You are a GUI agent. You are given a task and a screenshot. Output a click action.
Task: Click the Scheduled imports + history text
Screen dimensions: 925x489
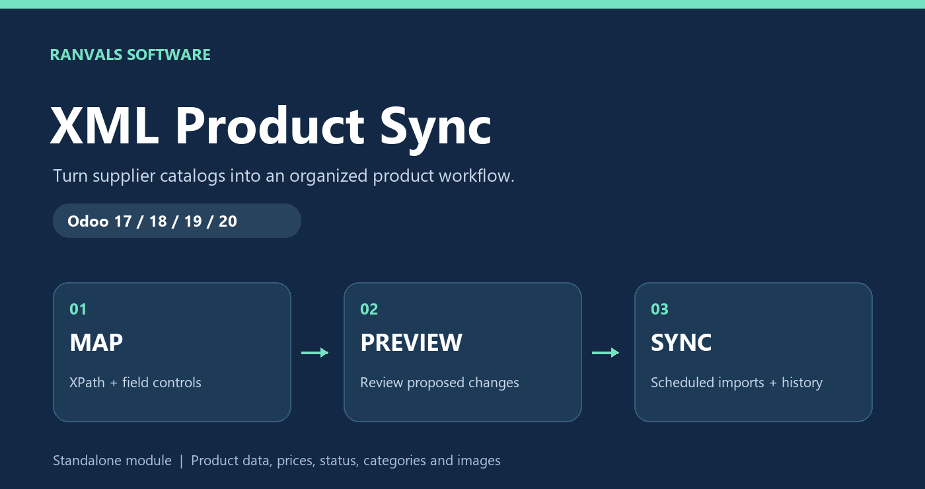point(737,383)
